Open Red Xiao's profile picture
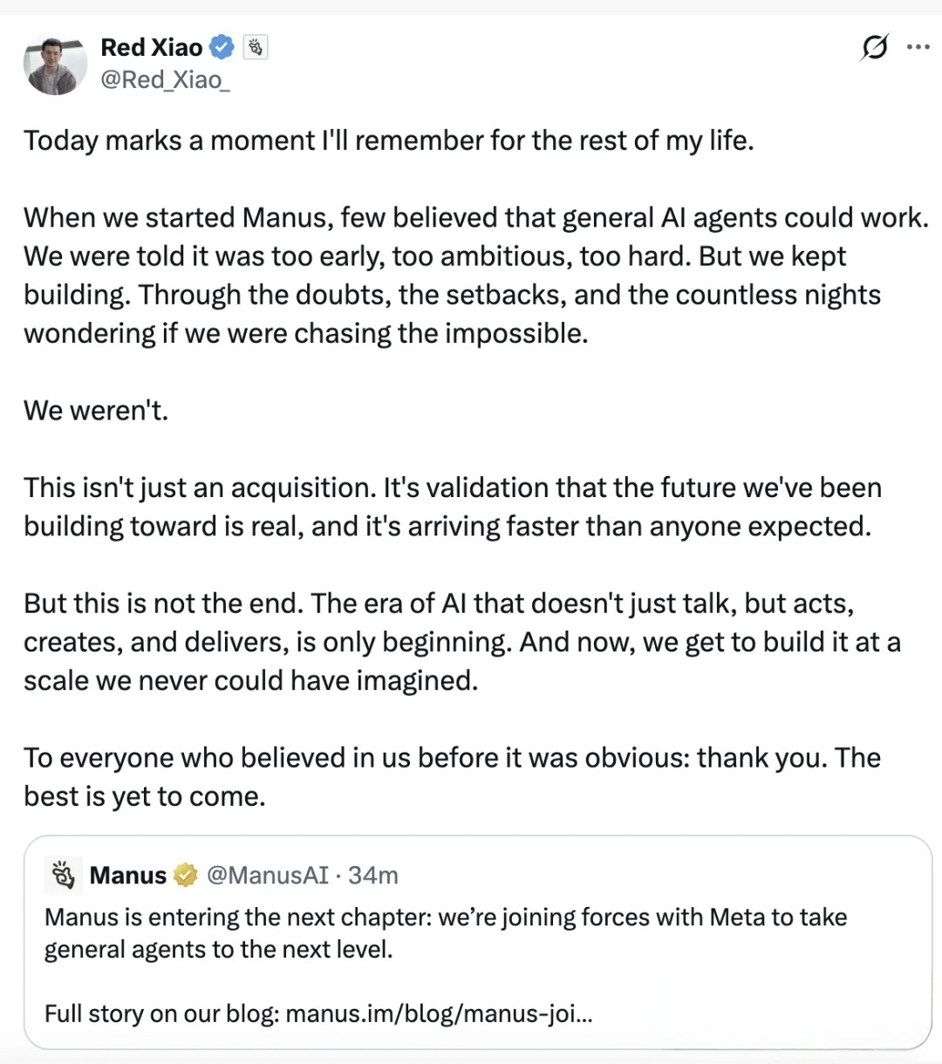The width and height of the screenshot is (942, 1064). click(55, 65)
